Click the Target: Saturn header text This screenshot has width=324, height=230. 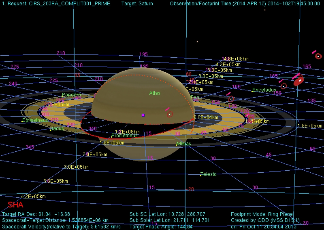(137, 4)
